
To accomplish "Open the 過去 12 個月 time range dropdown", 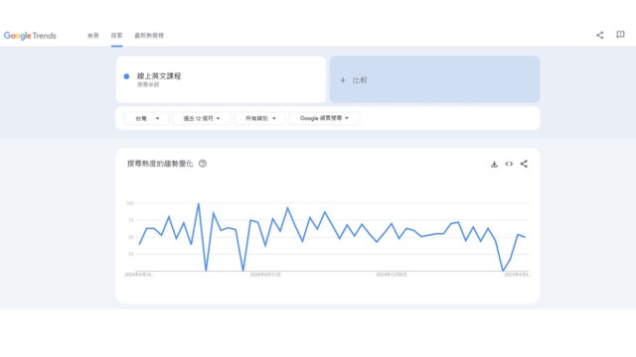I will 202,118.
